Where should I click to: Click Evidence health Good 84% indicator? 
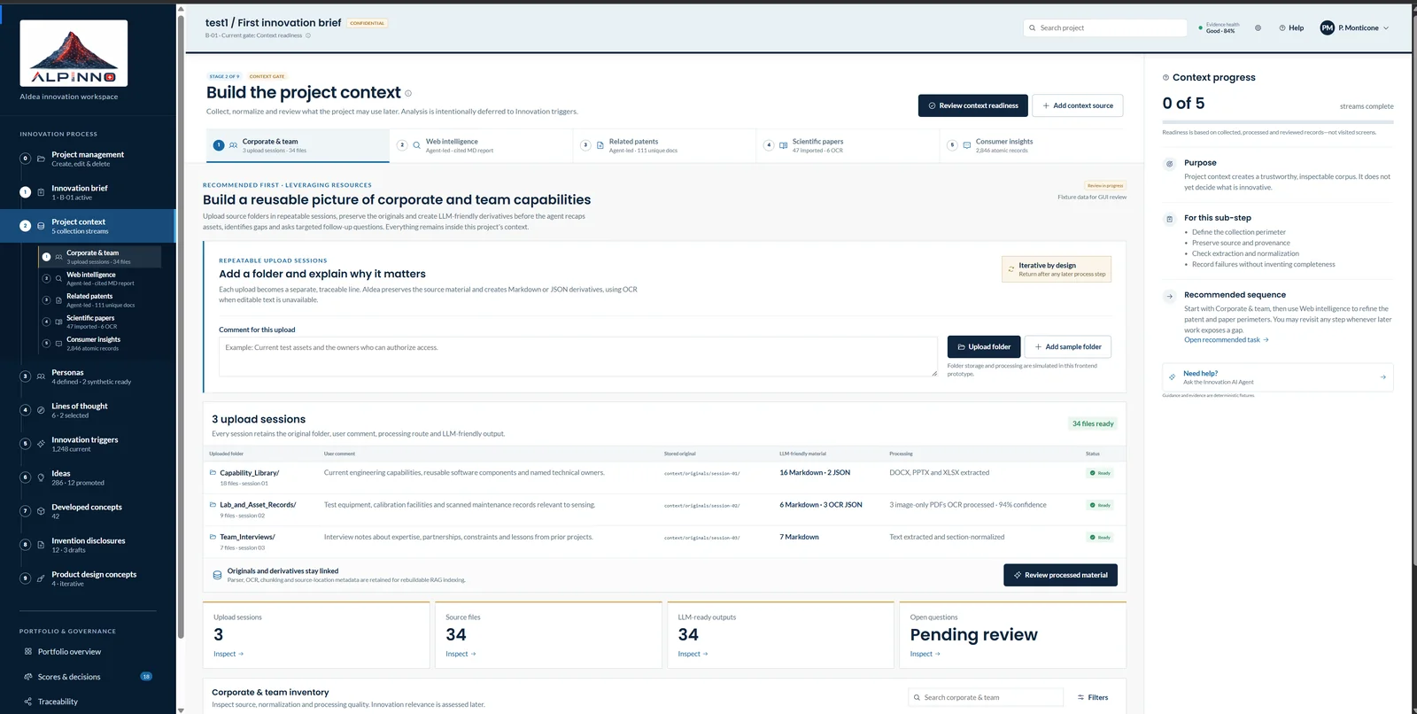pos(1219,28)
